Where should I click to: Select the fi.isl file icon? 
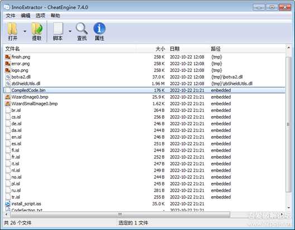tap(8, 150)
